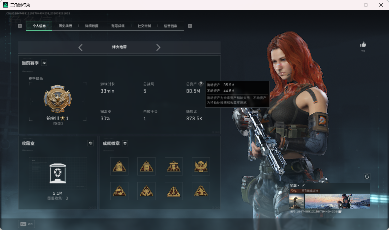Select the golden phoenix achievement badge
Image resolution: width=389 pixels, height=230 pixels.
coord(201,167)
